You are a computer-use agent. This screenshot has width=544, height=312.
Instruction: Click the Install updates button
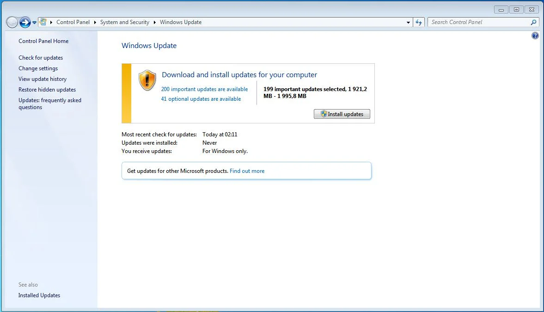pyautogui.click(x=342, y=114)
